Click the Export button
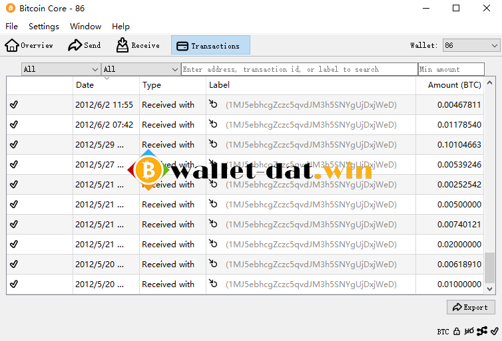Image resolution: width=502 pixels, height=341 pixels. click(471, 307)
